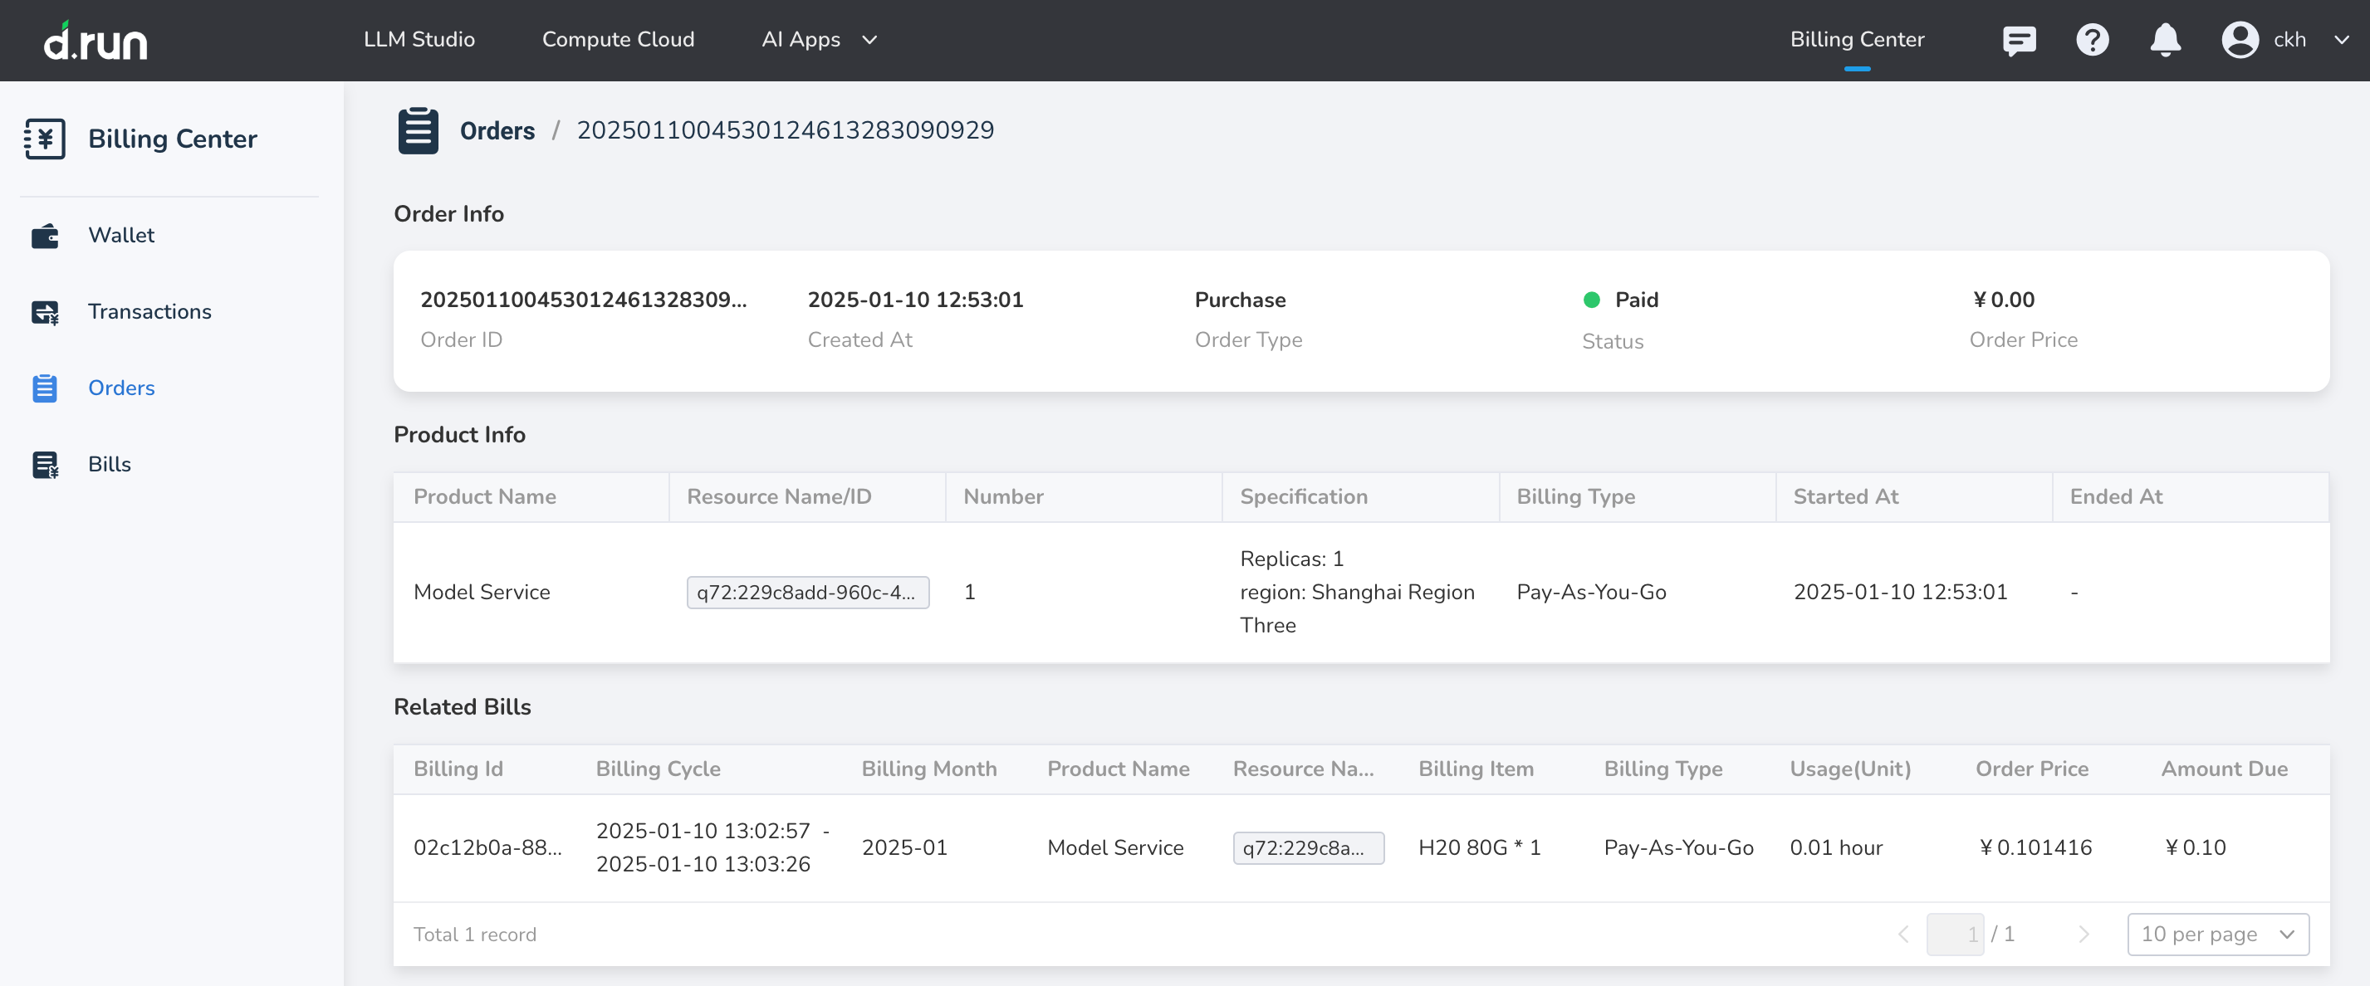Open Compute Cloud from top navigation
2370x986 pixels.
(x=619, y=40)
